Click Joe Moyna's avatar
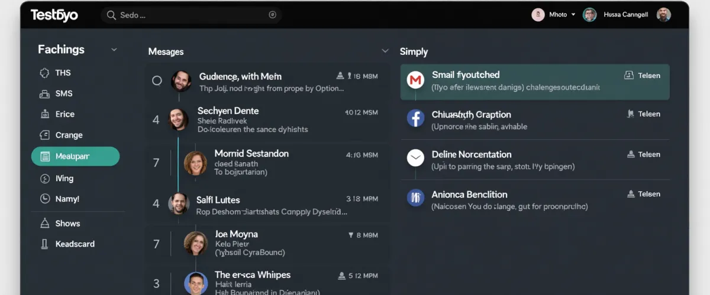 [195, 242]
